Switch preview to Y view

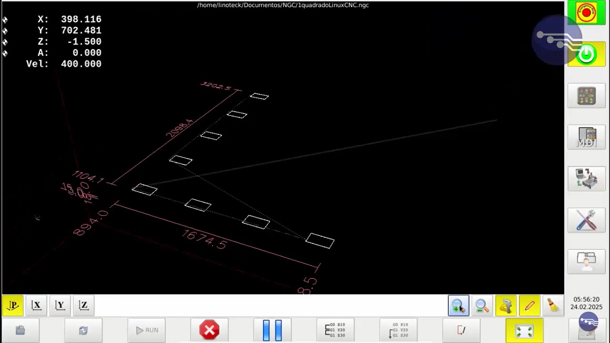click(60, 306)
